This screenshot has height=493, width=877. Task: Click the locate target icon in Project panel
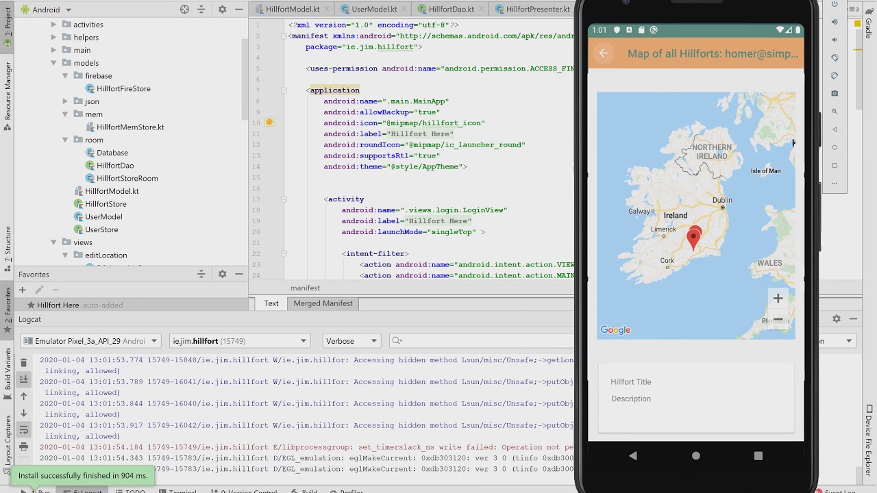pos(184,10)
